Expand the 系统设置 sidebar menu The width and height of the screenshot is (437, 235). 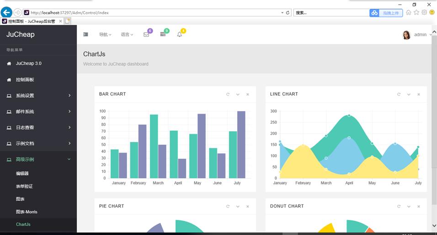tap(38, 96)
